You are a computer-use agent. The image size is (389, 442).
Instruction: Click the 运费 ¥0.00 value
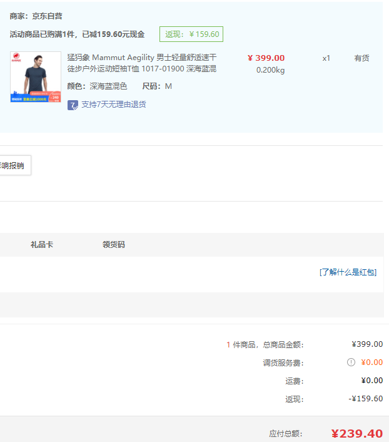click(x=372, y=380)
